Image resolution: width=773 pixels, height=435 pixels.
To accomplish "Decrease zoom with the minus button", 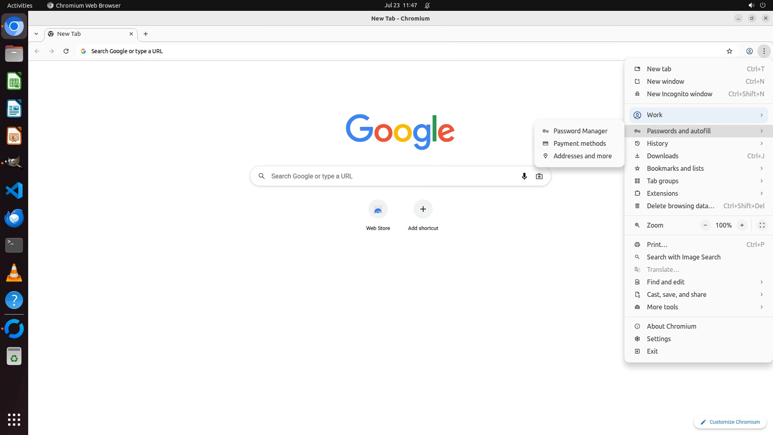I will (x=705, y=225).
